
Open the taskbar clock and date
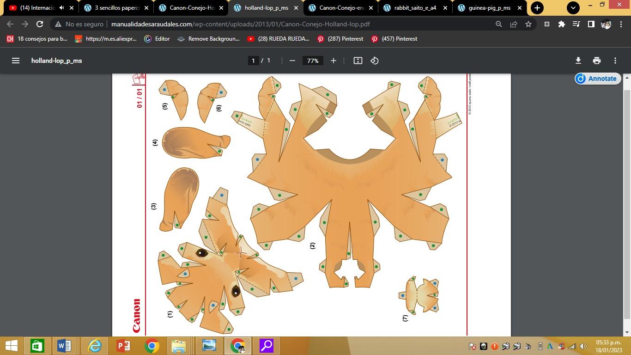608,346
